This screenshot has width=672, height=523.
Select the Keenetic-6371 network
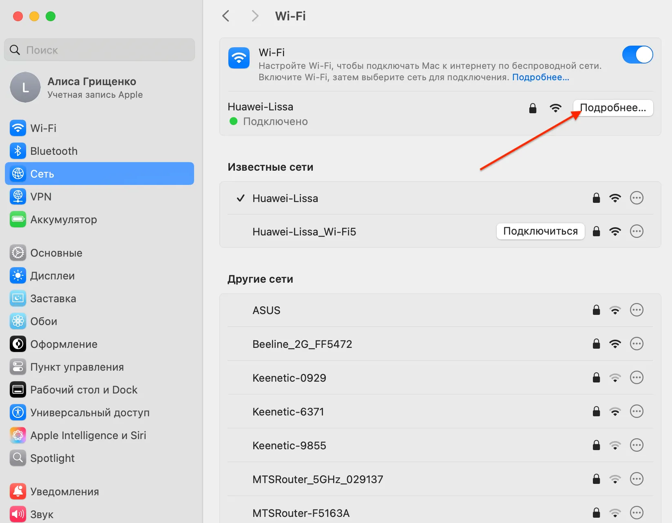point(440,412)
